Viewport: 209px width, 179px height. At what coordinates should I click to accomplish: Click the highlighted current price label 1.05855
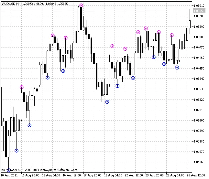[x=198, y=11]
